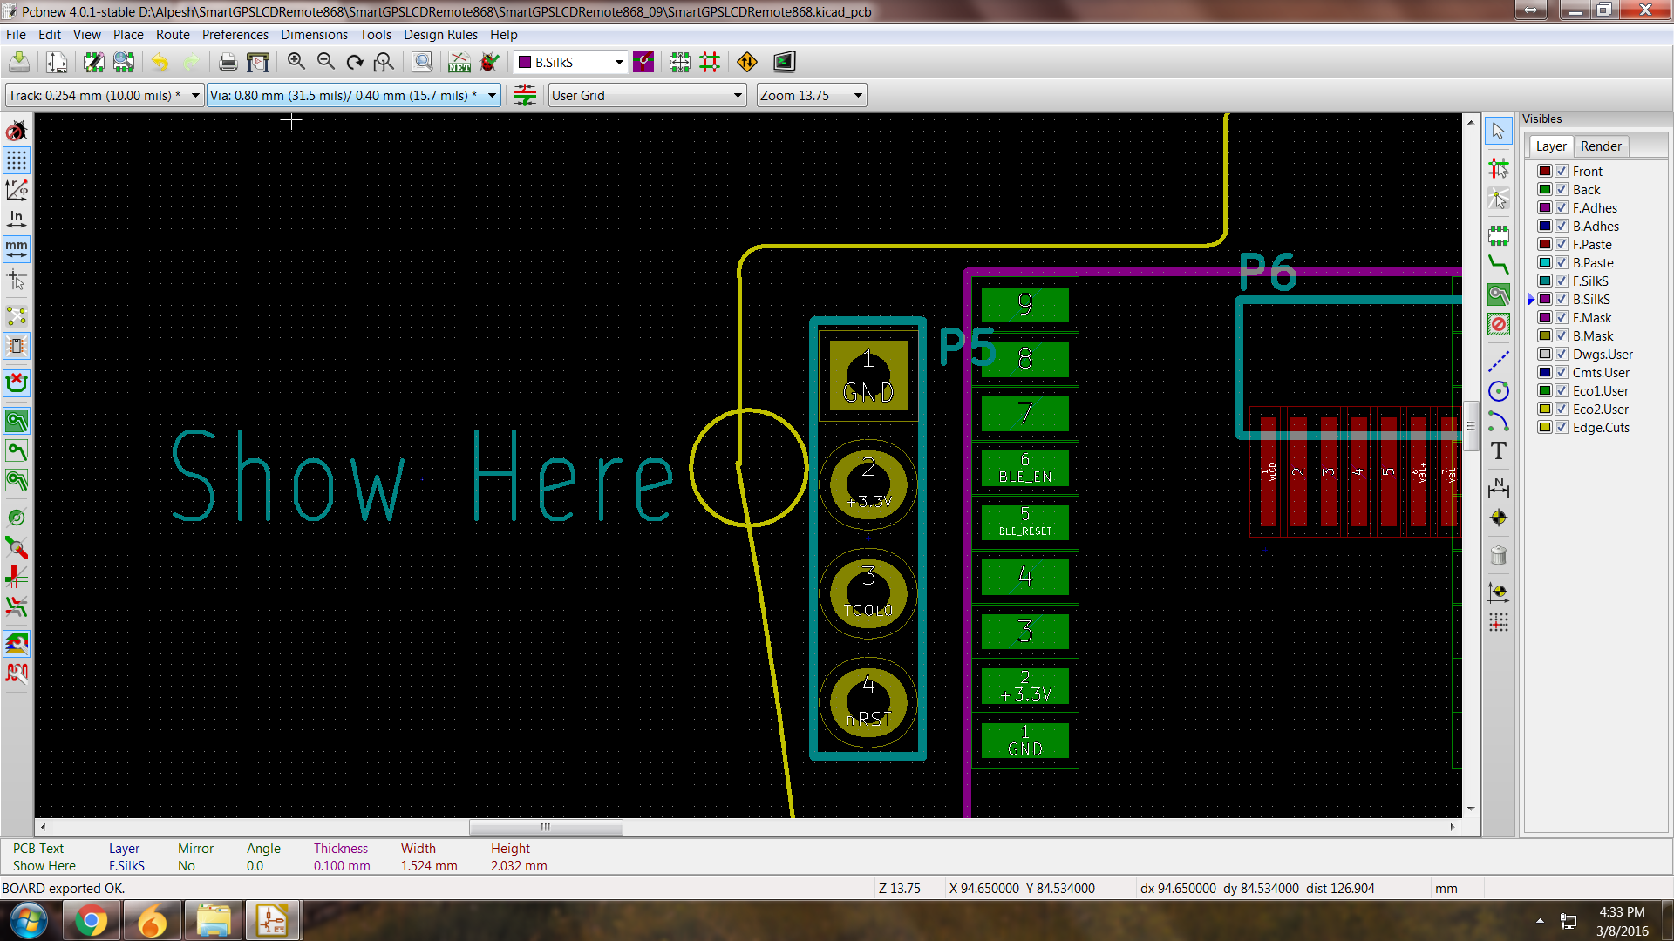This screenshot has height=941, width=1674.
Task: Click the Read netlist NET icon
Action: point(459,62)
